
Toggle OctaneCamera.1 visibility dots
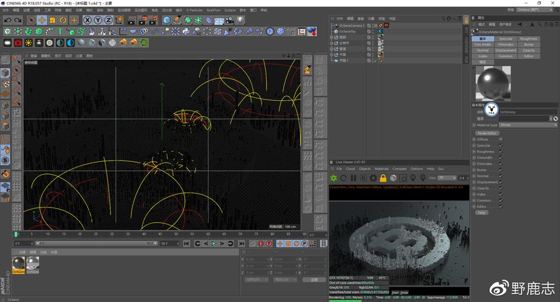tap(374, 26)
